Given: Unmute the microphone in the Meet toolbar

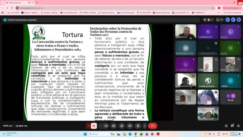Looking at the screenshot, I should [94, 126].
